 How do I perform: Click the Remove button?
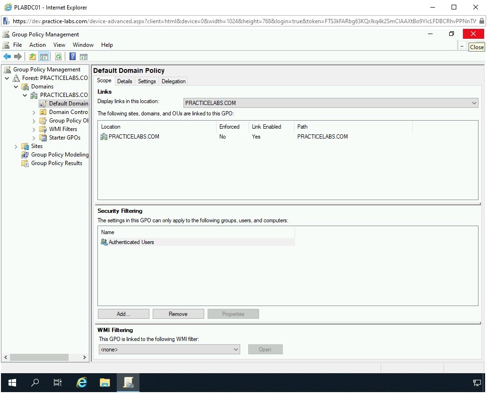coord(178,314)
